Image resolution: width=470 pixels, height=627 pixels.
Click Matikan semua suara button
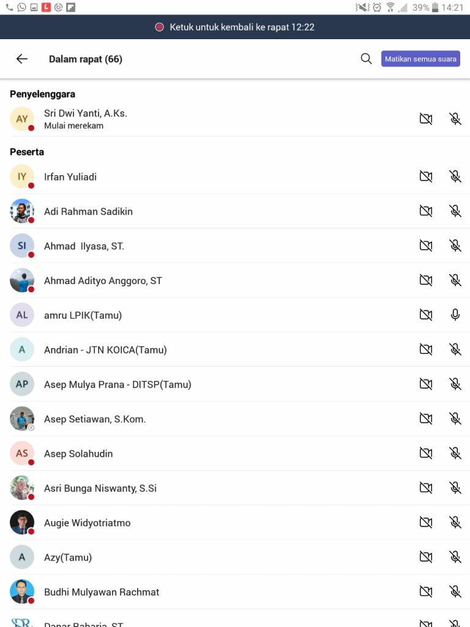(420, 59)
